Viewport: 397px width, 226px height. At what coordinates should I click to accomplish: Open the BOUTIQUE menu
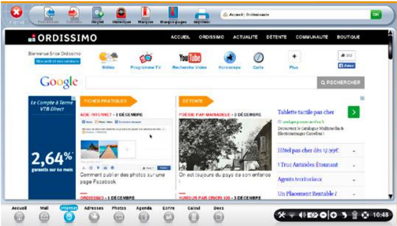tap(348, 37)
